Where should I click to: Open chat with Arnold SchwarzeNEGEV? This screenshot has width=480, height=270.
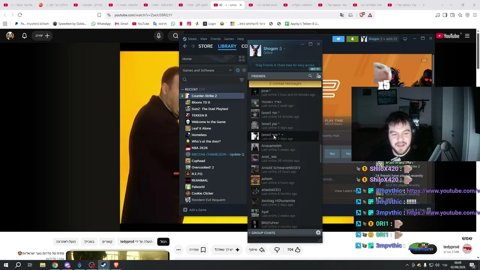[x=284, y=169]
